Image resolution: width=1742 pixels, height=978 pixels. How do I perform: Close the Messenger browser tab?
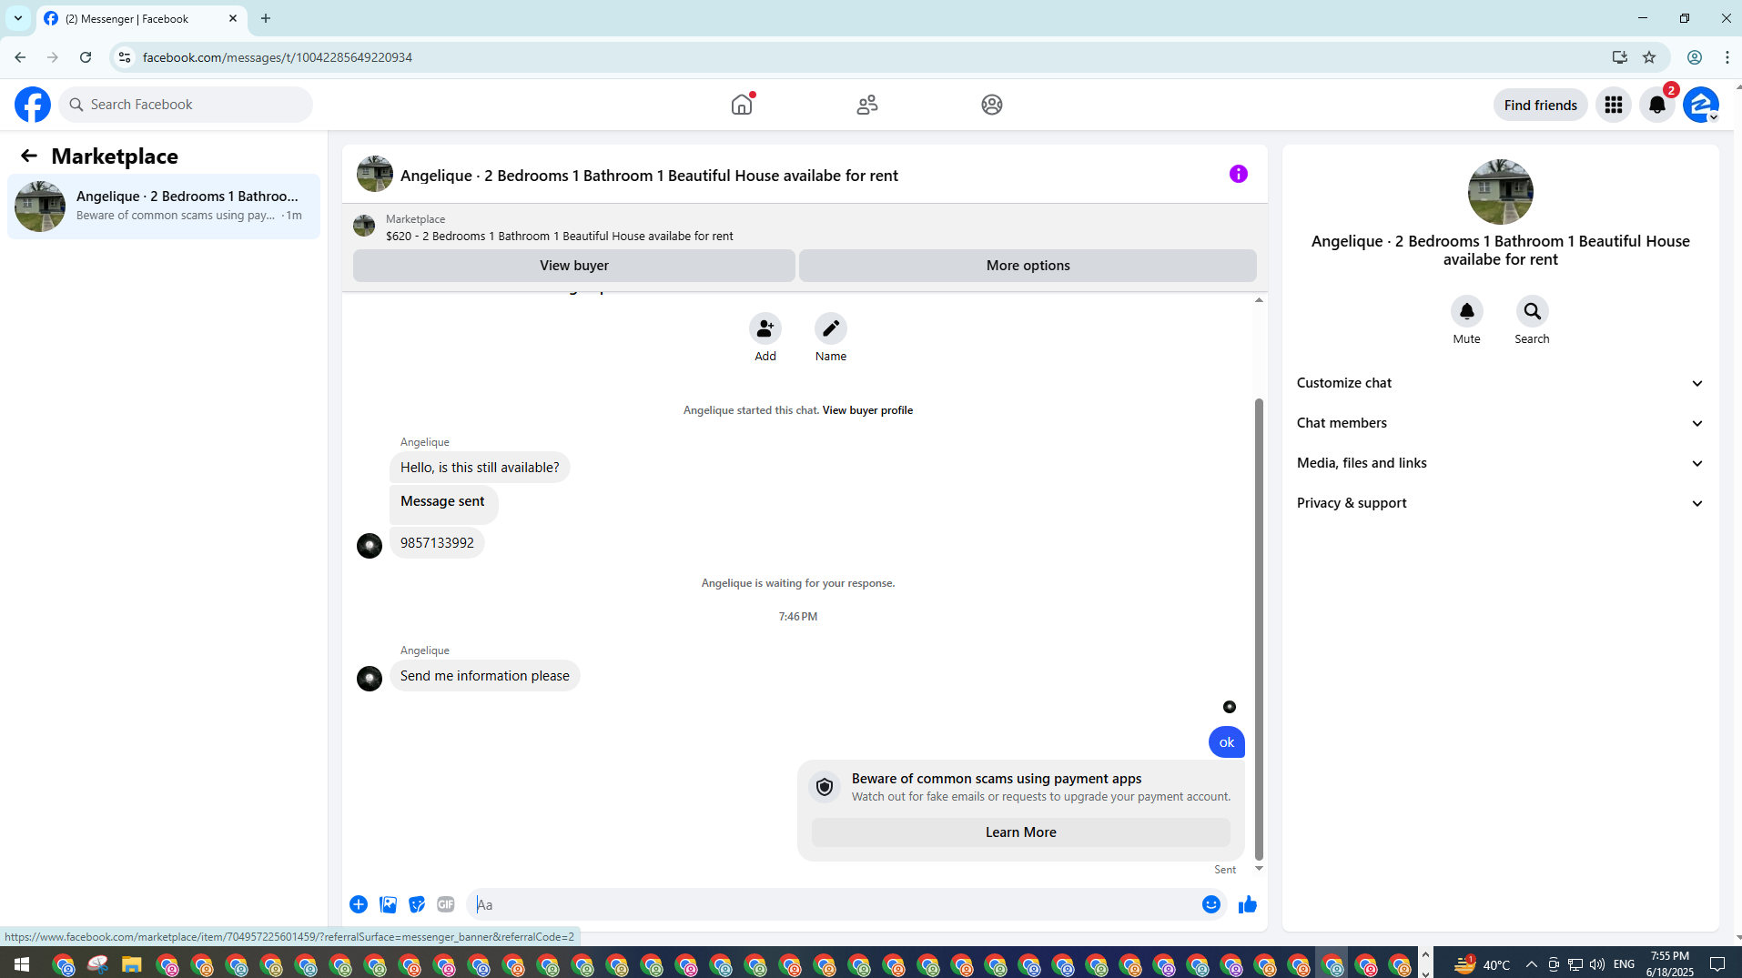[x=233, y=18]
